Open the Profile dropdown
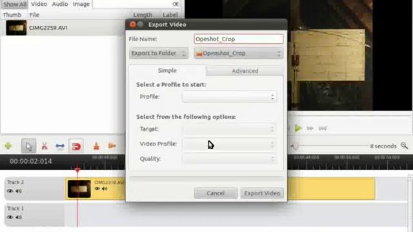Screen dimensions: 413x232 click(229, 97)
